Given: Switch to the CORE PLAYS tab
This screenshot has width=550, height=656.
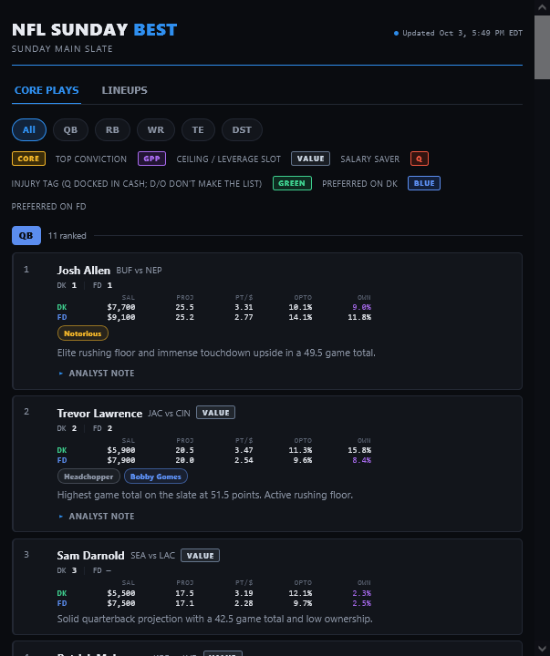Looking at the screenshot, I should (47, 90).
